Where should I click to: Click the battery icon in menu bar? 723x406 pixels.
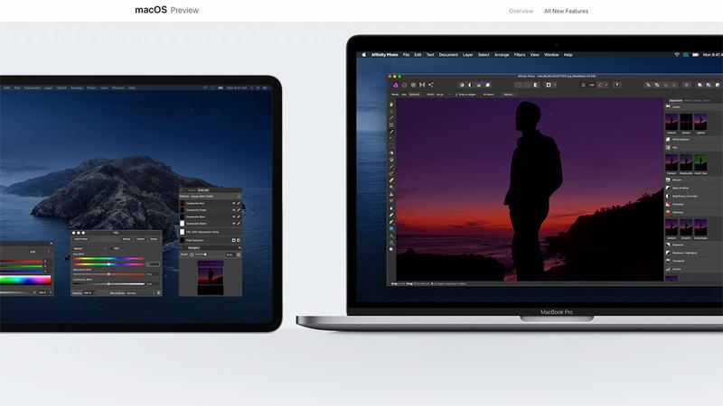(x=695, y=55)
